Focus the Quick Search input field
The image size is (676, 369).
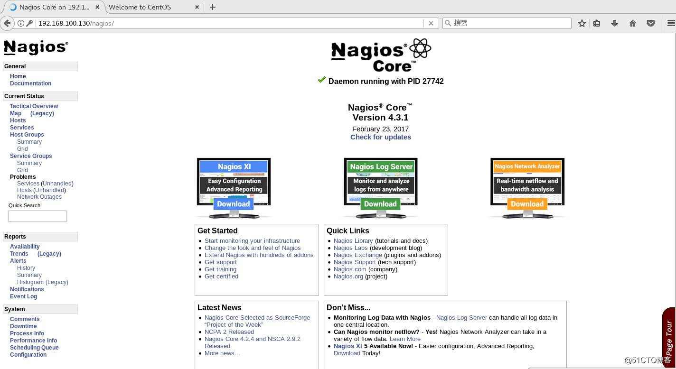(x=38, y=216)
